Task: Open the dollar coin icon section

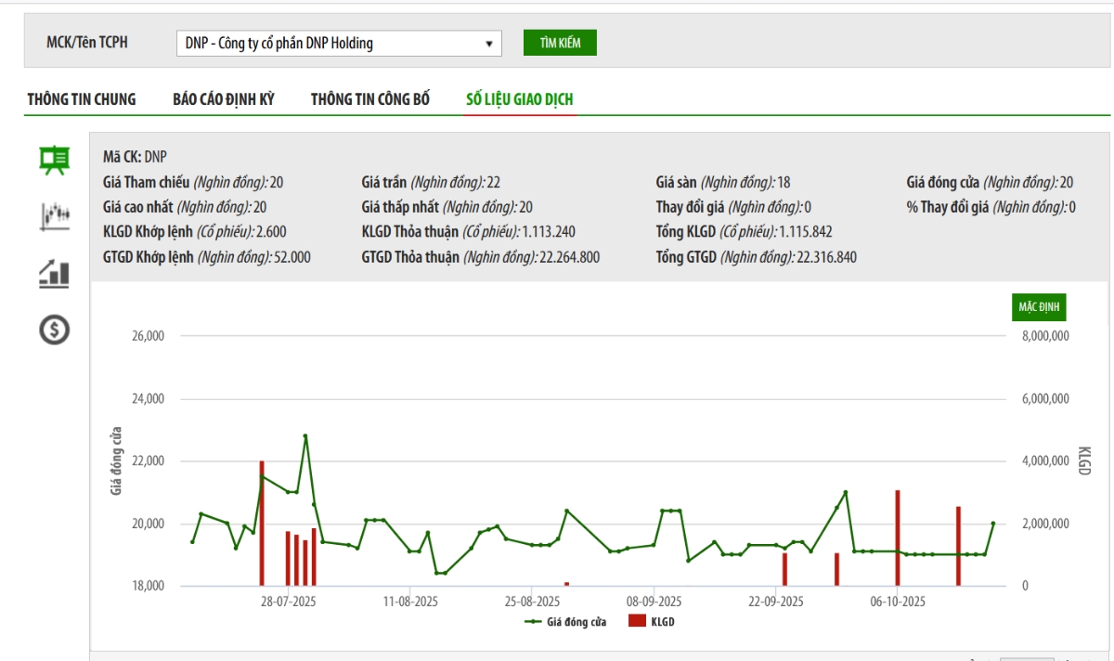Action: coord(54,329)
